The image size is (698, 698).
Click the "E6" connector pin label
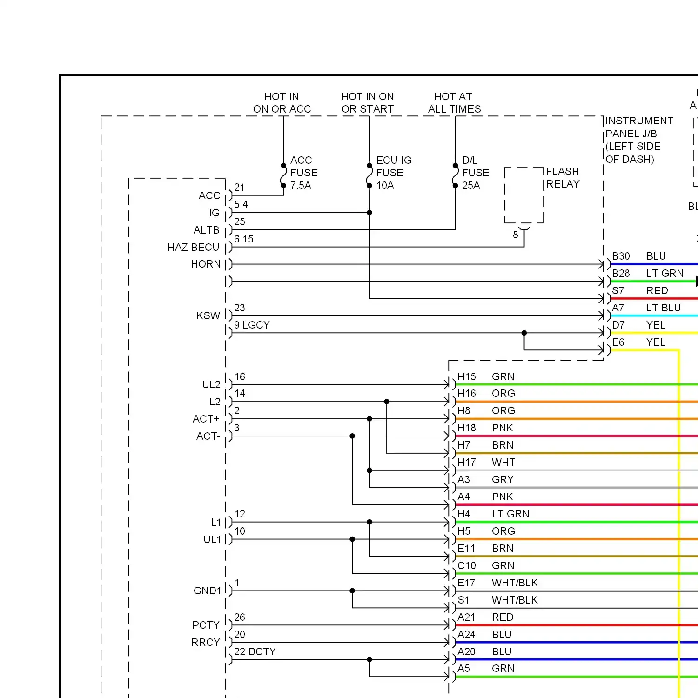click(618, 342)
